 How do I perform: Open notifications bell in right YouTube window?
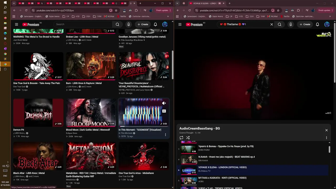pos(317,24)
